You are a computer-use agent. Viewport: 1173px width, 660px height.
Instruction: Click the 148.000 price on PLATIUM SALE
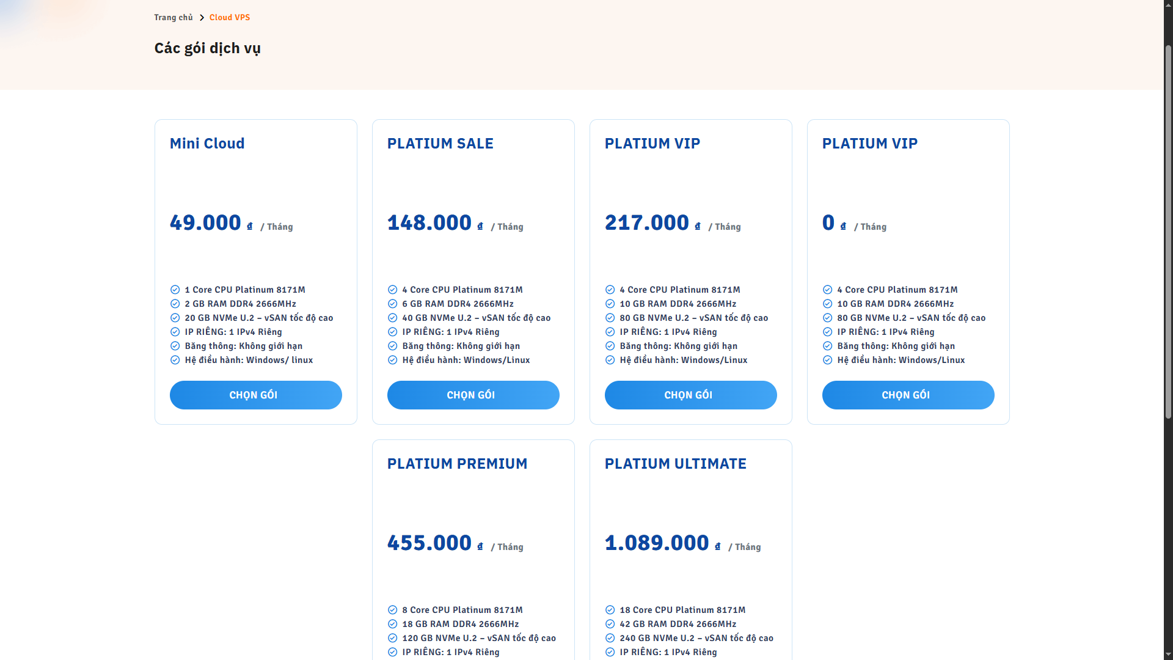(429, 223)
